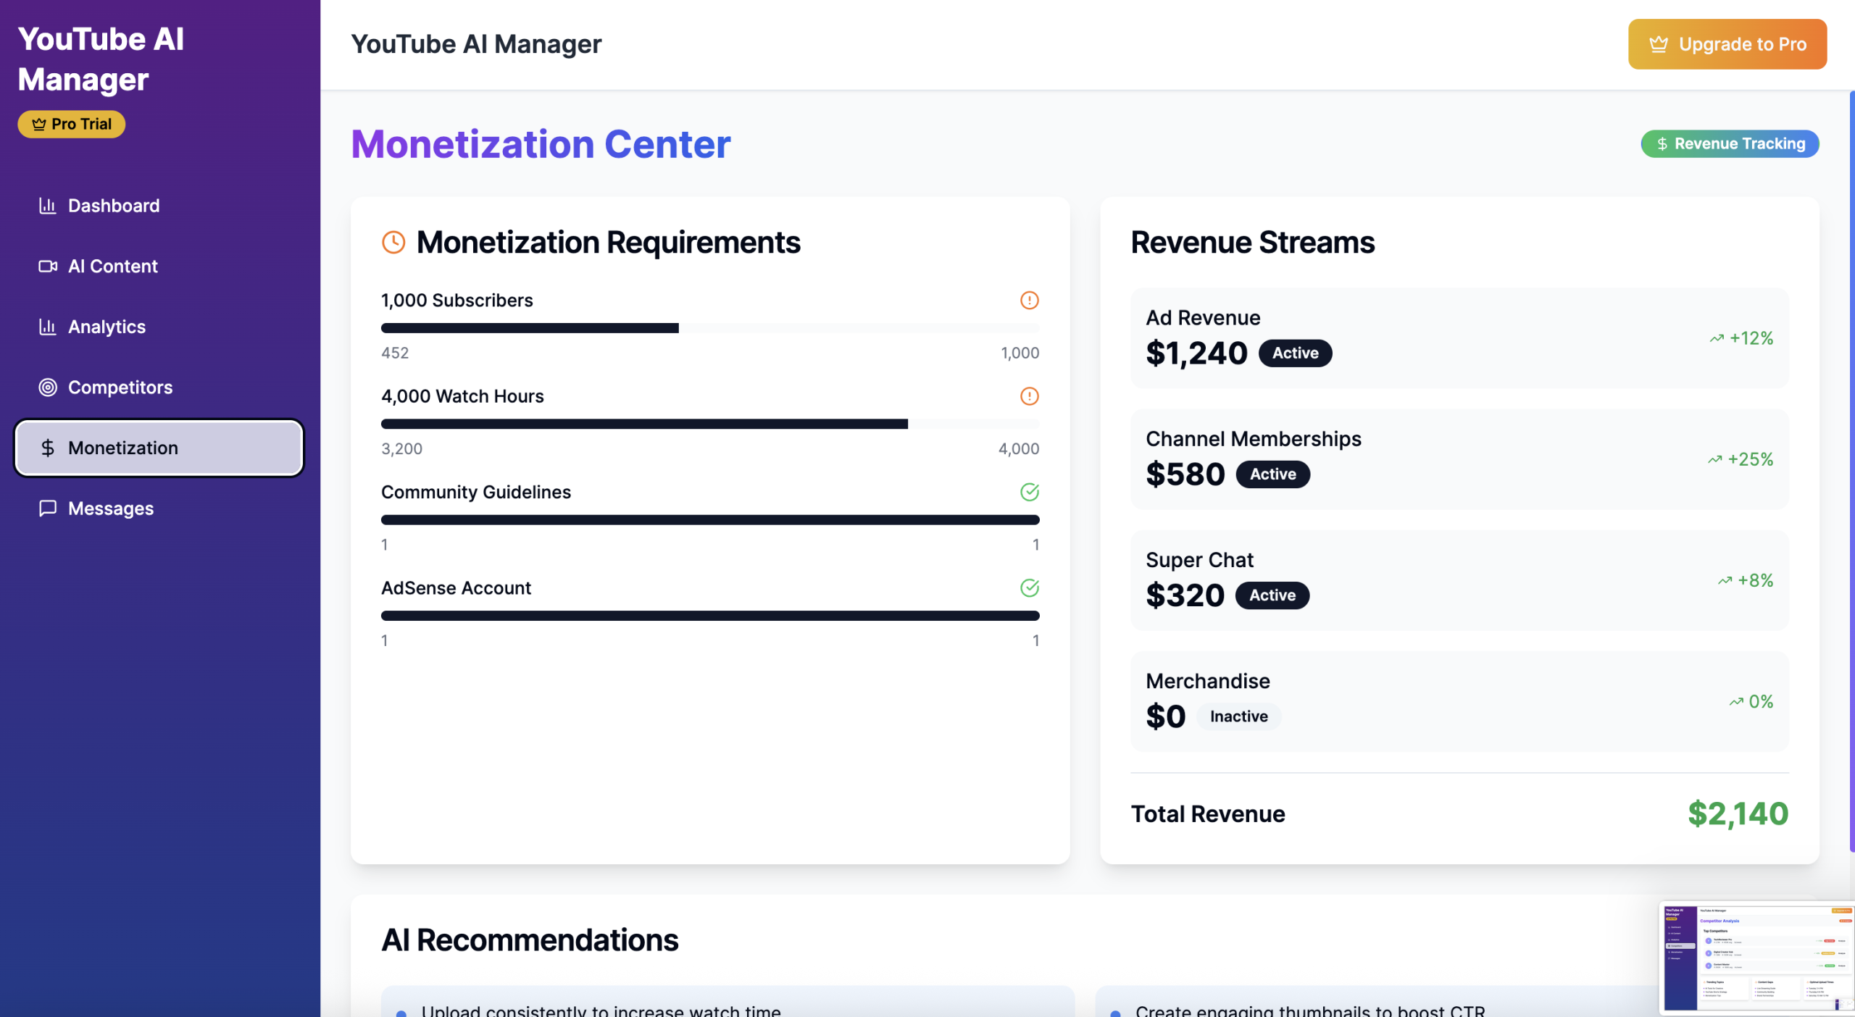The height and width of the screenshot is (1017, 1855).
Task: Click the YouTube AI Manager sidebar logo
Action: pos(101,59)
